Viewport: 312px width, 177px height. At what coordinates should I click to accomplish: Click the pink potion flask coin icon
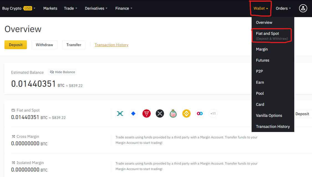[173, 113]
